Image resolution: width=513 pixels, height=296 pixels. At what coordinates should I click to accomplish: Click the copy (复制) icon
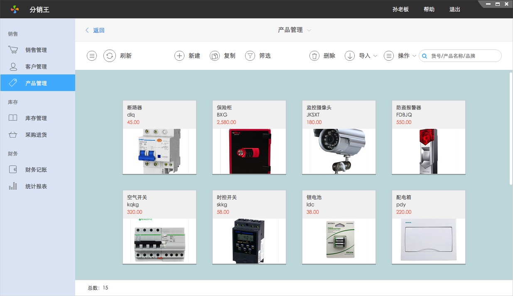click(214, 56)
